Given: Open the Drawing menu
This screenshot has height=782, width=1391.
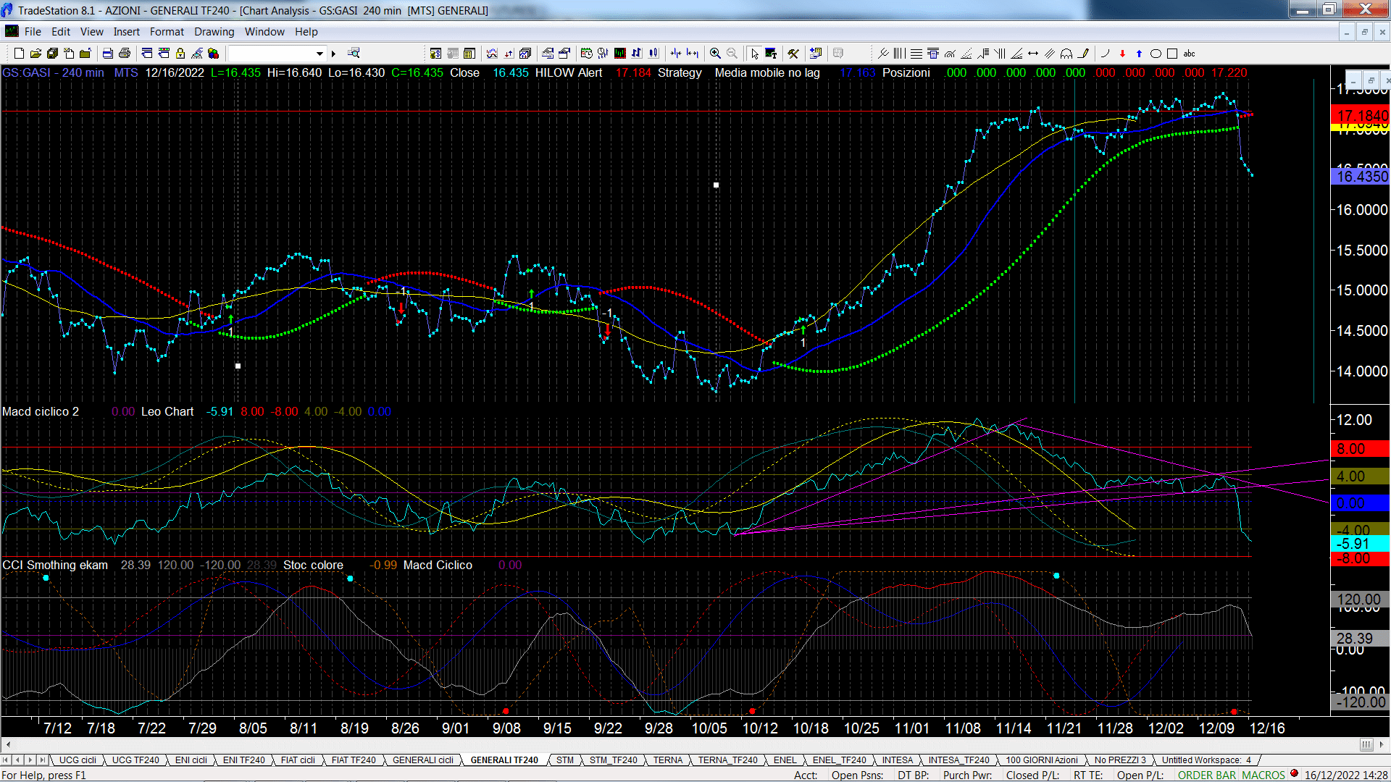Looking at the screenshot, I should [214, 32].
